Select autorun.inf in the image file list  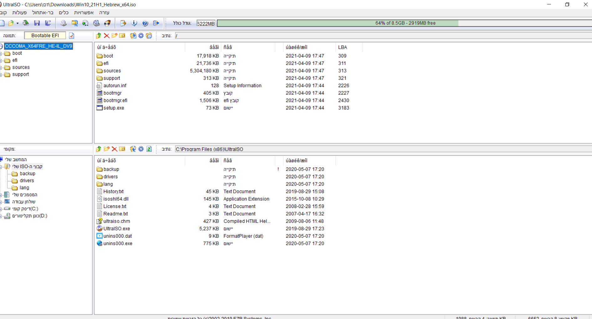(x=115, y=86)
